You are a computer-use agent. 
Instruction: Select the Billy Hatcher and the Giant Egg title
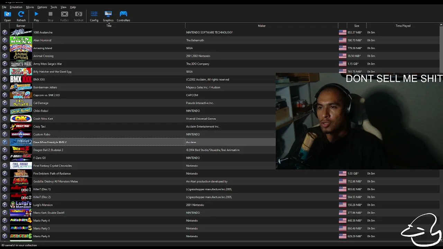52,72
